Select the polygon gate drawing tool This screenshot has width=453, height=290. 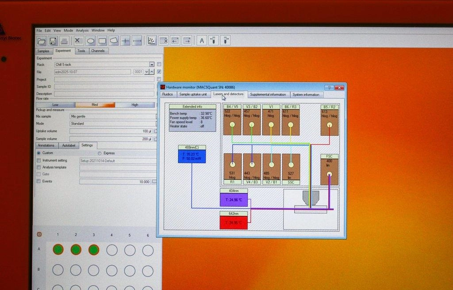(114, 41)
